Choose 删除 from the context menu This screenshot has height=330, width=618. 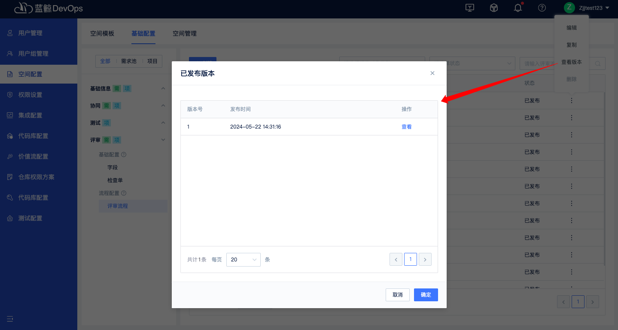click(x=572, y=79)
